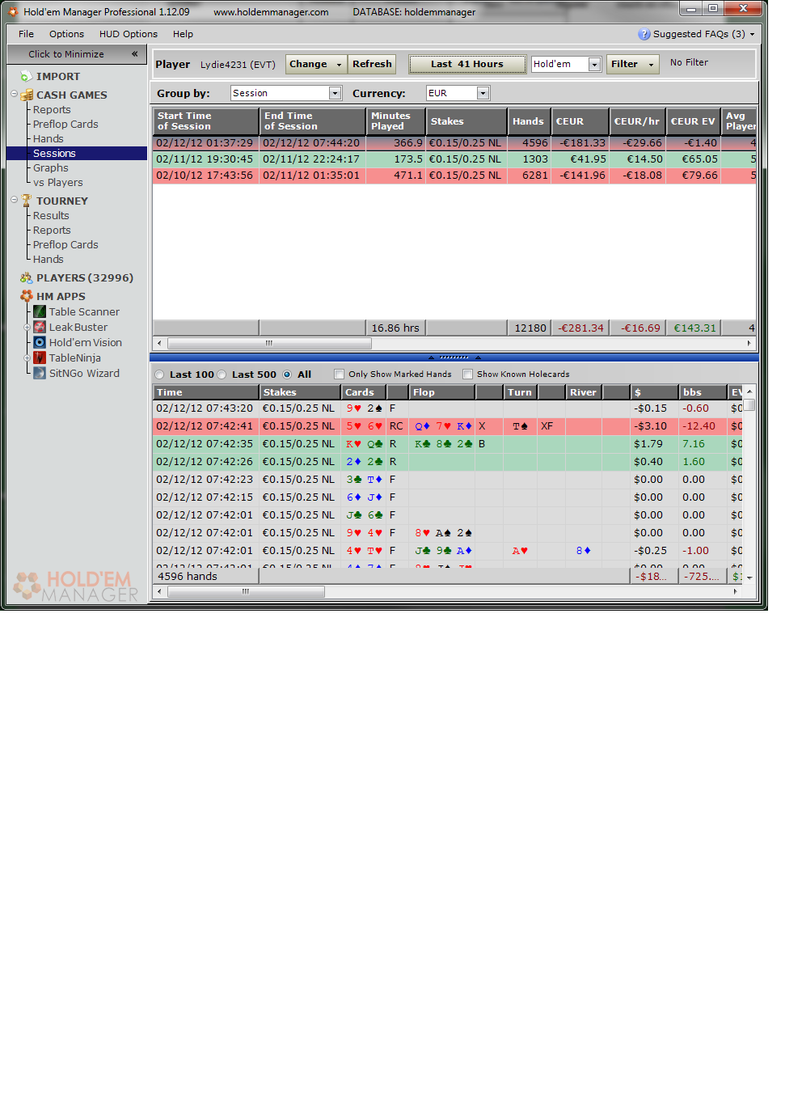Click the splitter handle between tables

click(x=454, y=357)
